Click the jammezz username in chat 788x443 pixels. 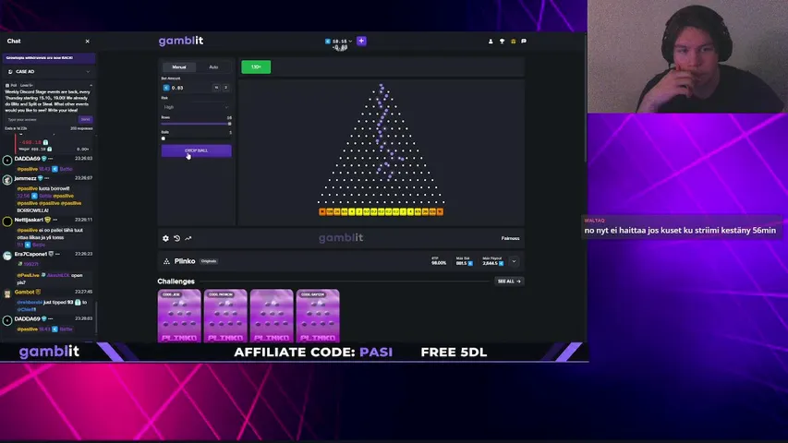coord(25,178)
